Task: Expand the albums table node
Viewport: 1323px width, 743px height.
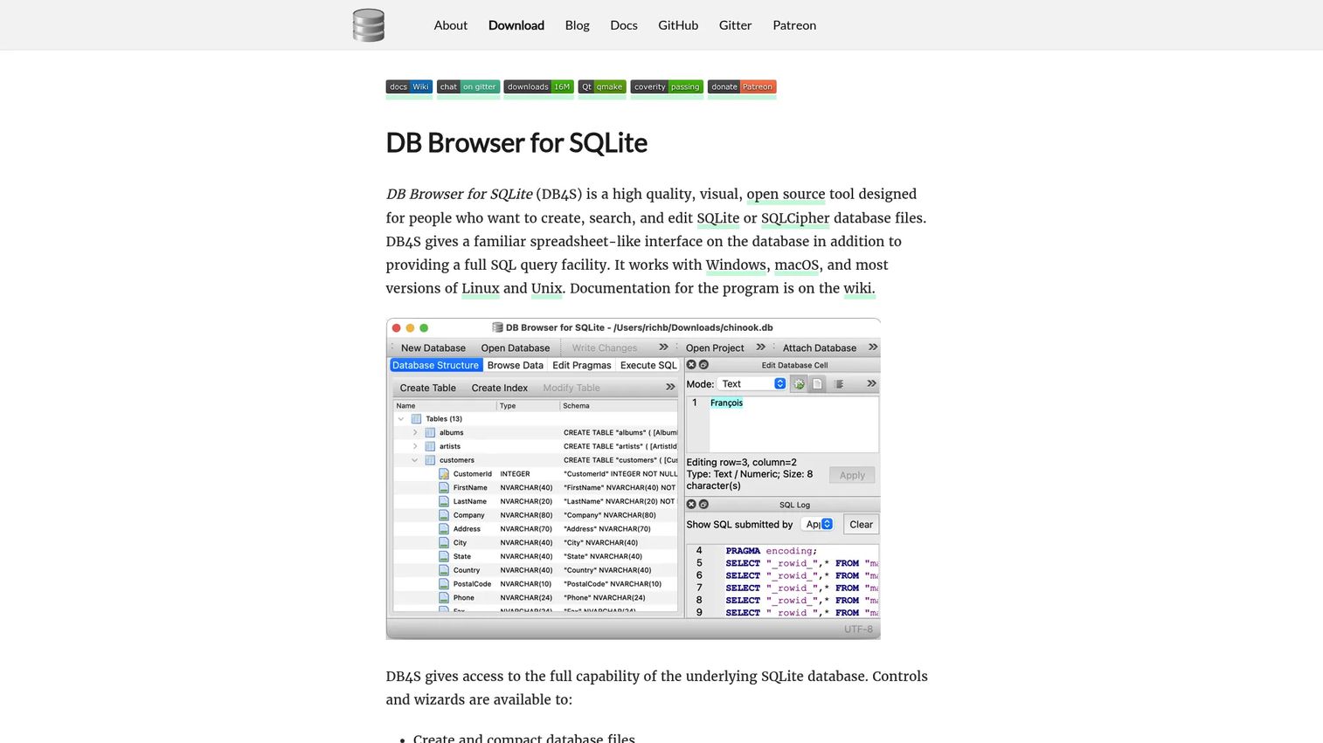Action: click(x=415, y=432)
